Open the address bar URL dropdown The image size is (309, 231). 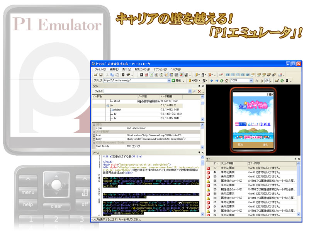tap(169, 80)
